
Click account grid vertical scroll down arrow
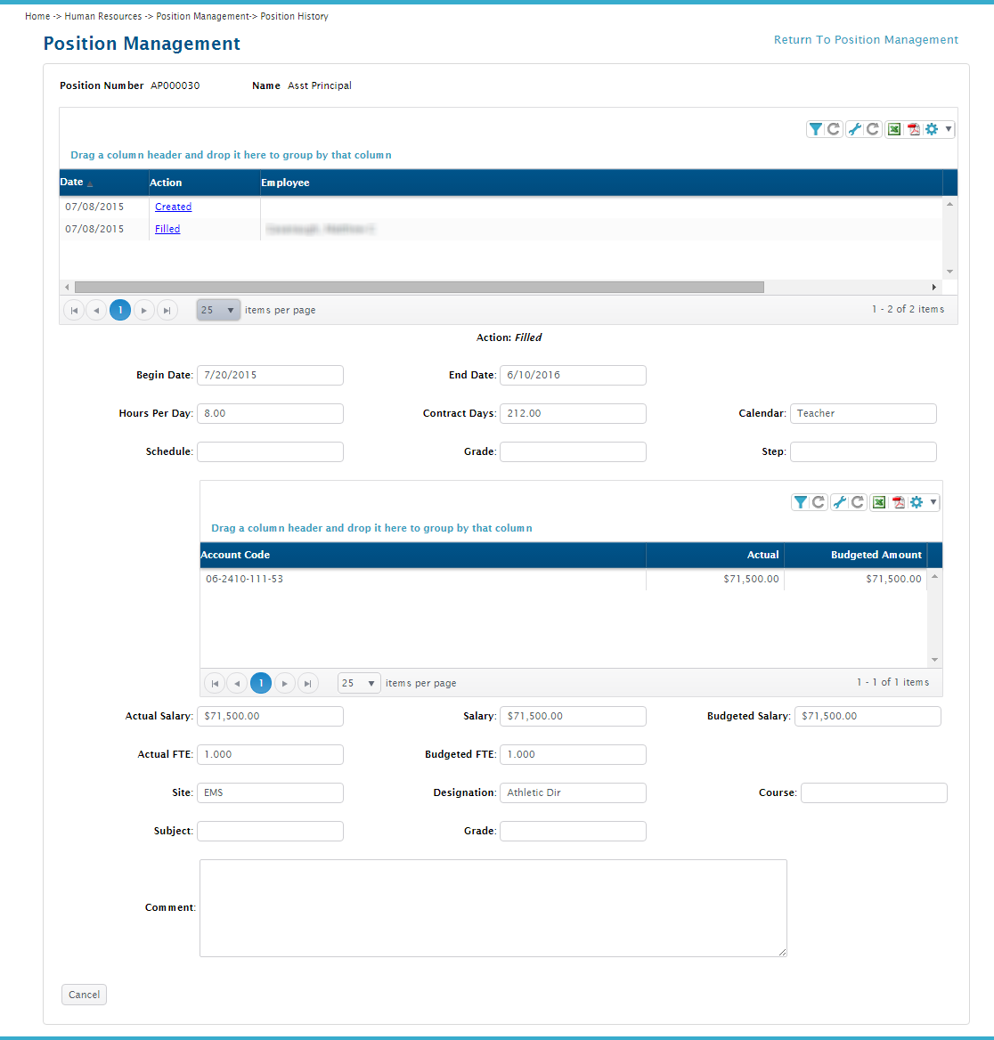(935, 660)
